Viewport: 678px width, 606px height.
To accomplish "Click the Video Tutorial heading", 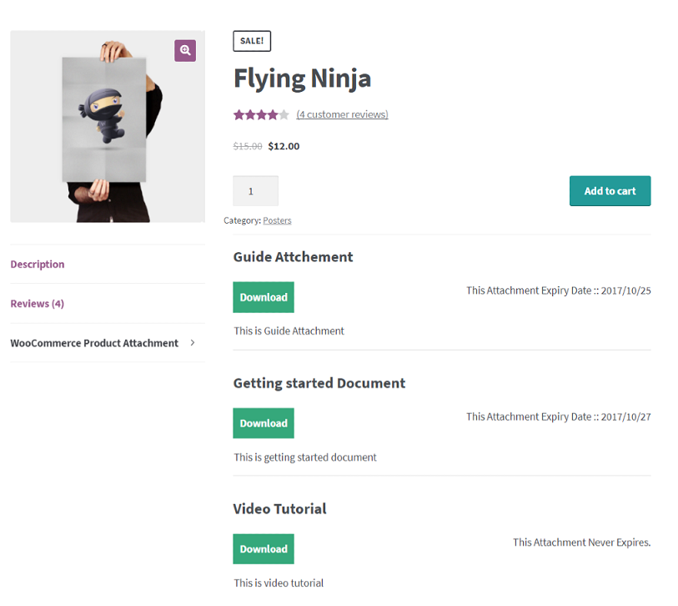I will (x=279, y=509).
